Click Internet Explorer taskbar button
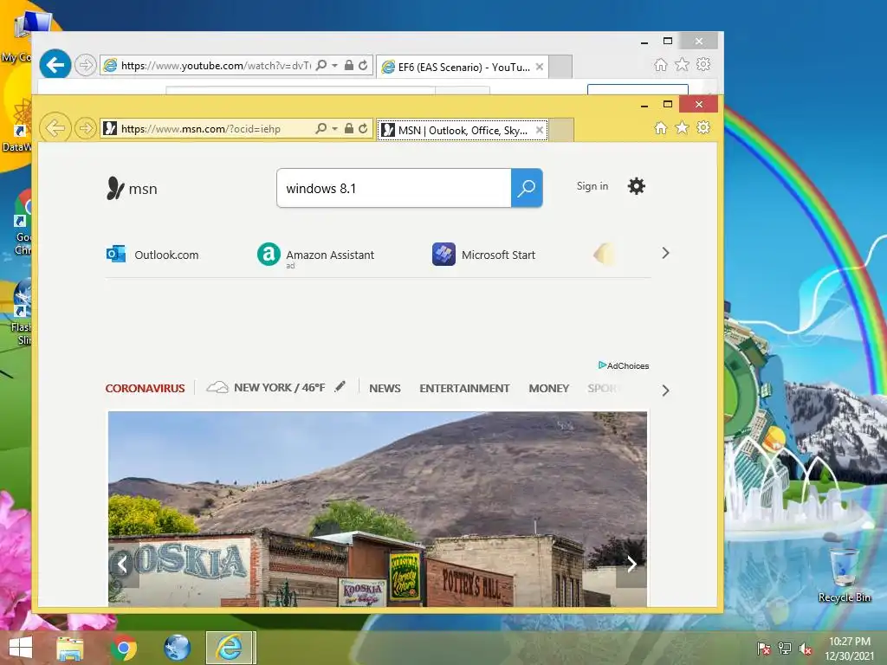 pyautogui.click(x=230, y=648)
